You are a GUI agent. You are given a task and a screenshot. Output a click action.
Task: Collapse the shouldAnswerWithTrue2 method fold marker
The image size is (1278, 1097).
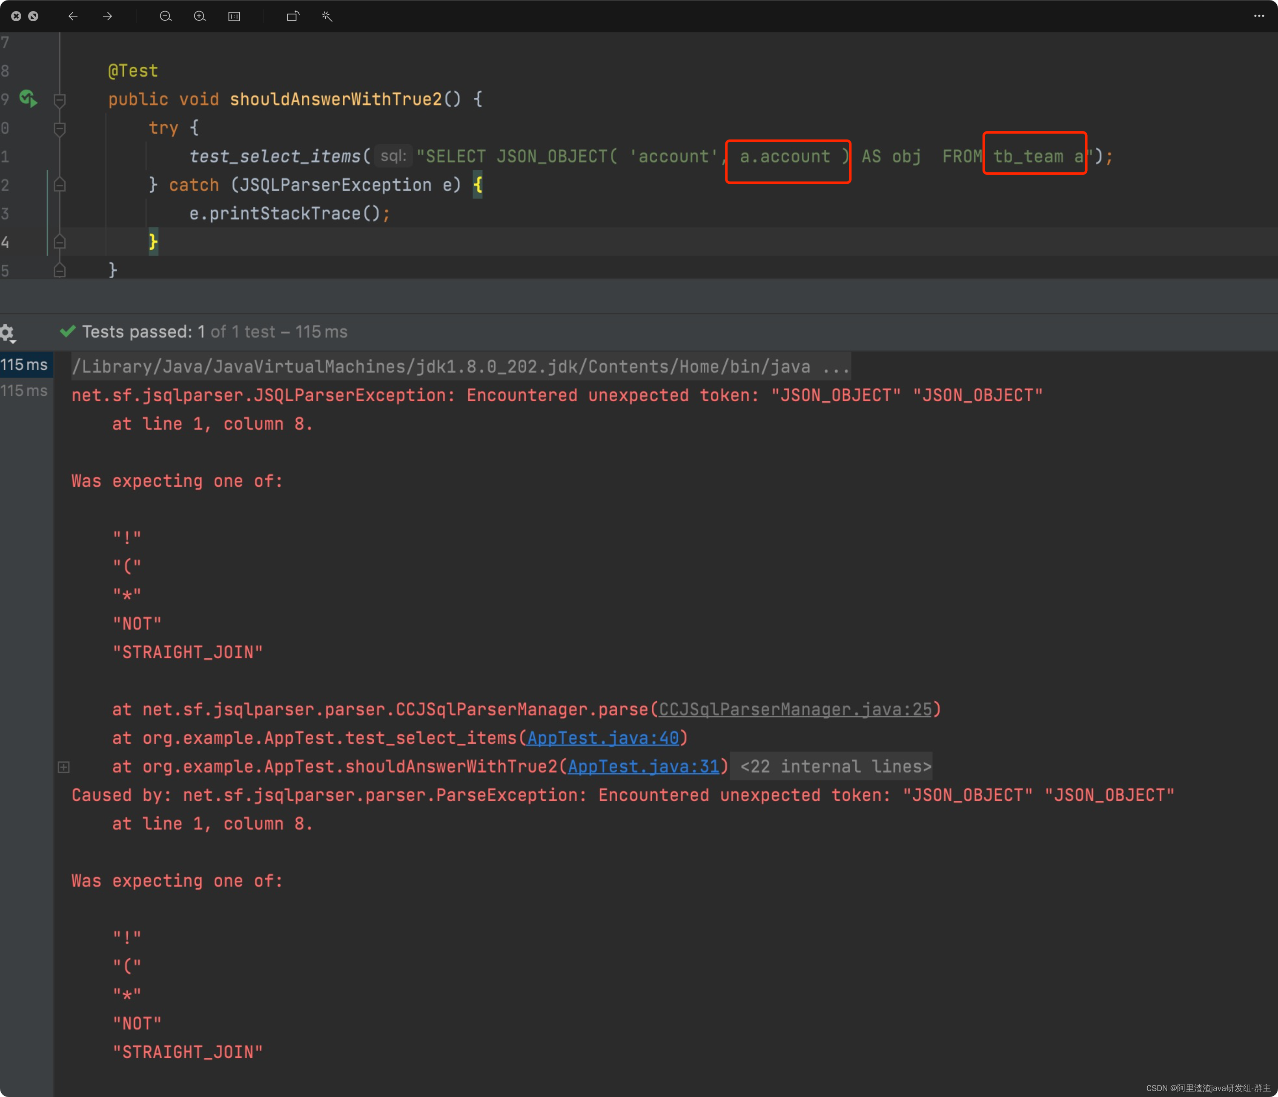(60, 99)
